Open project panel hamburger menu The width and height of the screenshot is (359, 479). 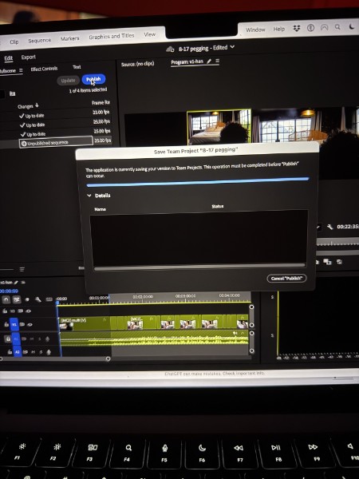(21, 70)
